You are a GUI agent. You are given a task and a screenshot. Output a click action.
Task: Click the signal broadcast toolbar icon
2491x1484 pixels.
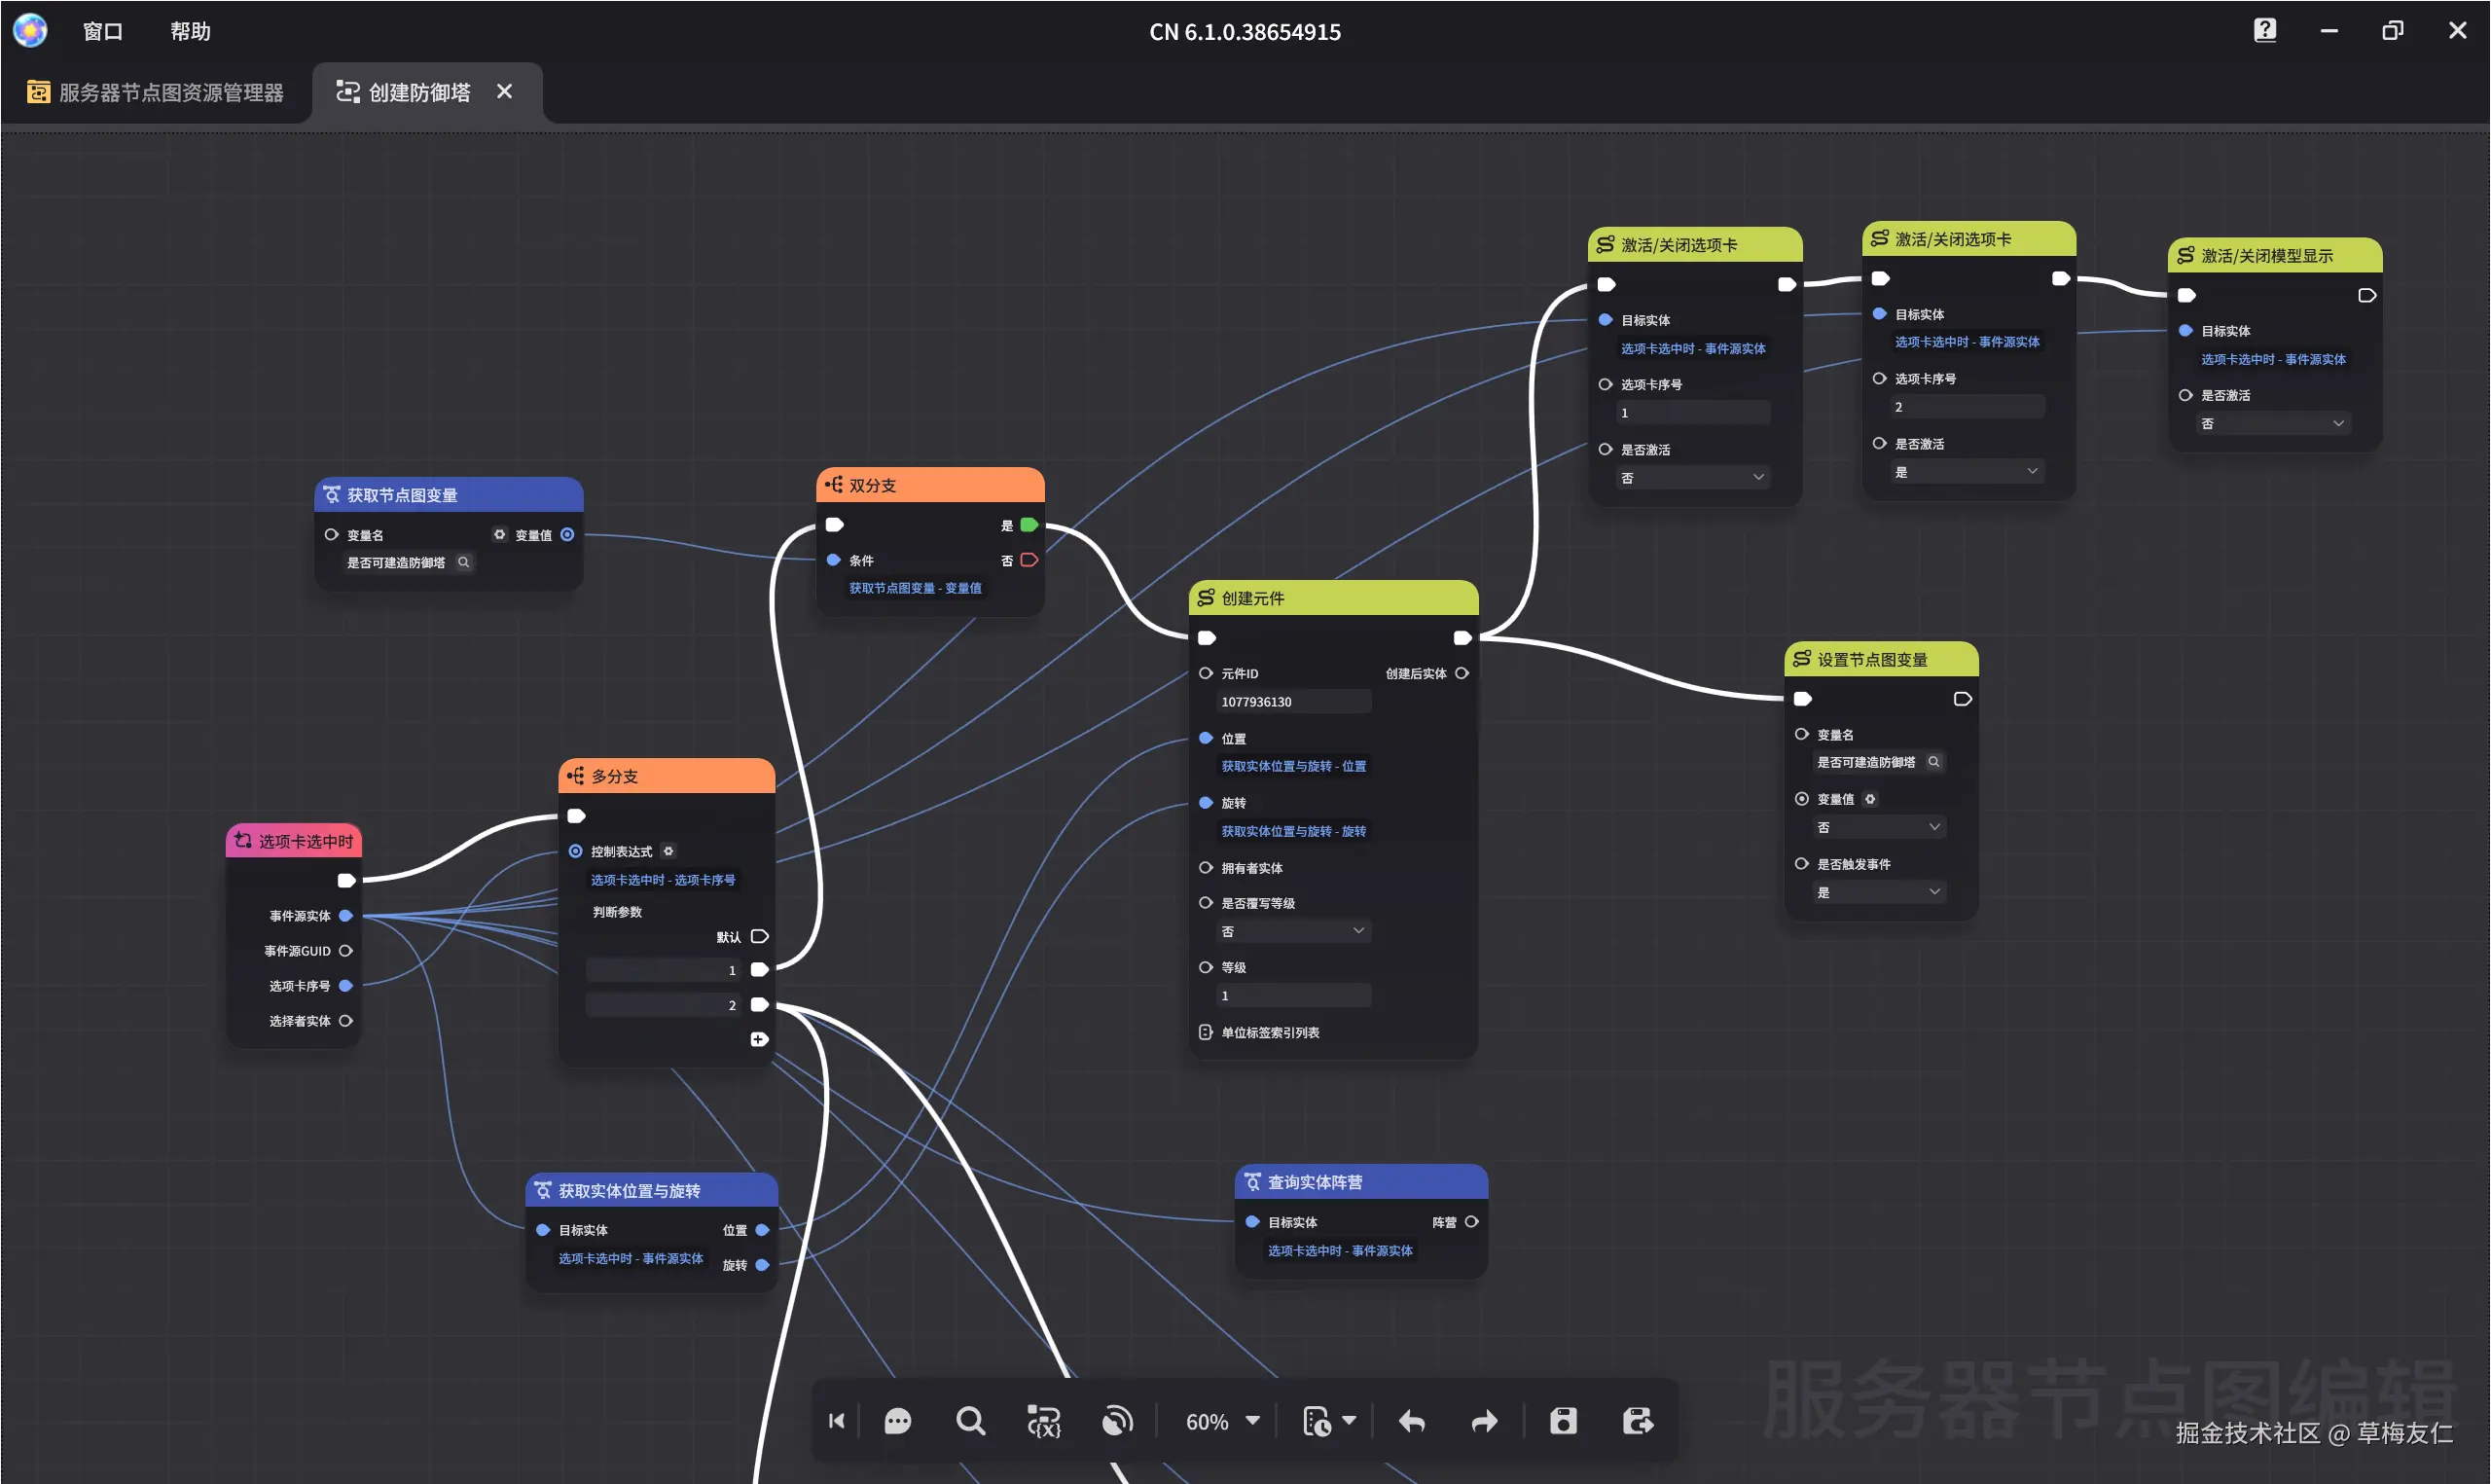[x=1116, y=1421]
